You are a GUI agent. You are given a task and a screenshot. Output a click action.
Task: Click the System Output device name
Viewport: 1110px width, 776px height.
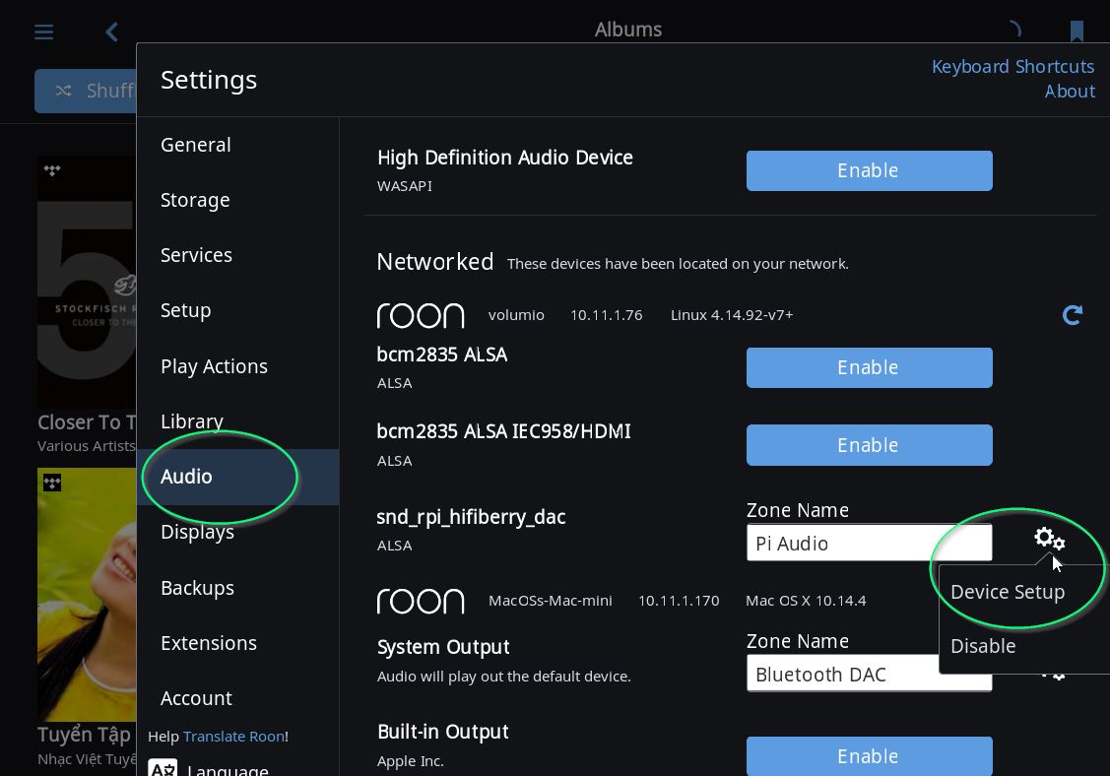coord(443,647)
